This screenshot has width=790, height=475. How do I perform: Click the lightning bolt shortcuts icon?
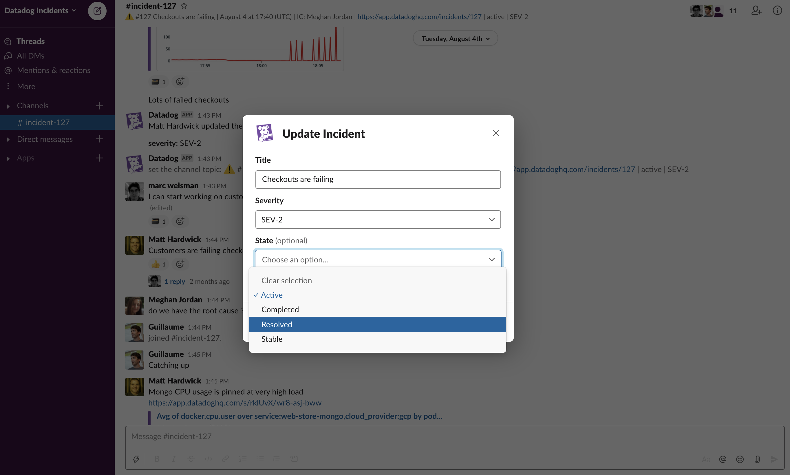(x=136, y=459)
